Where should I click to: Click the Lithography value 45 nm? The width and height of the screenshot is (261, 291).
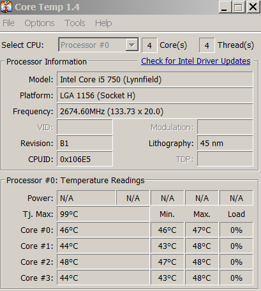[x=225, y=143]
